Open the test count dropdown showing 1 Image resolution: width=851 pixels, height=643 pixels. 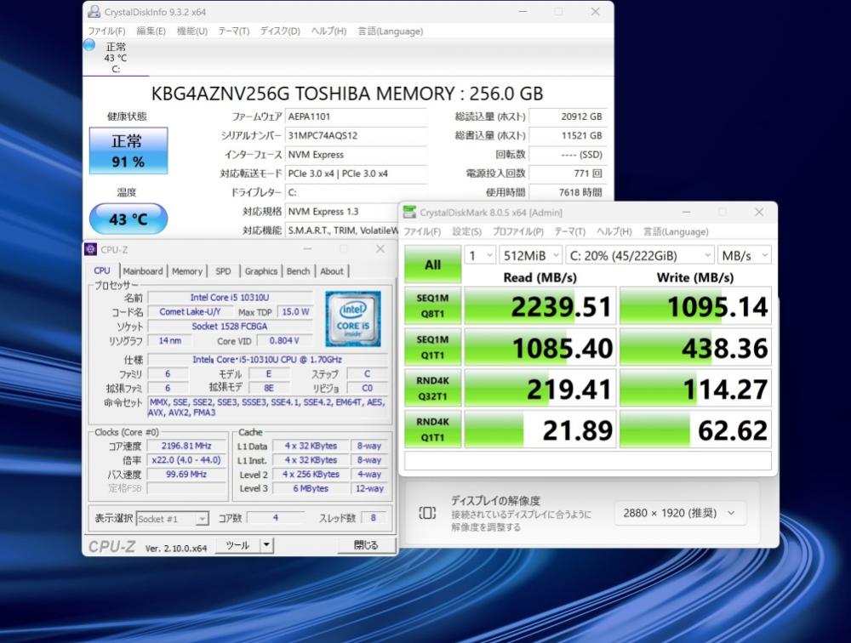pos(480,255)
